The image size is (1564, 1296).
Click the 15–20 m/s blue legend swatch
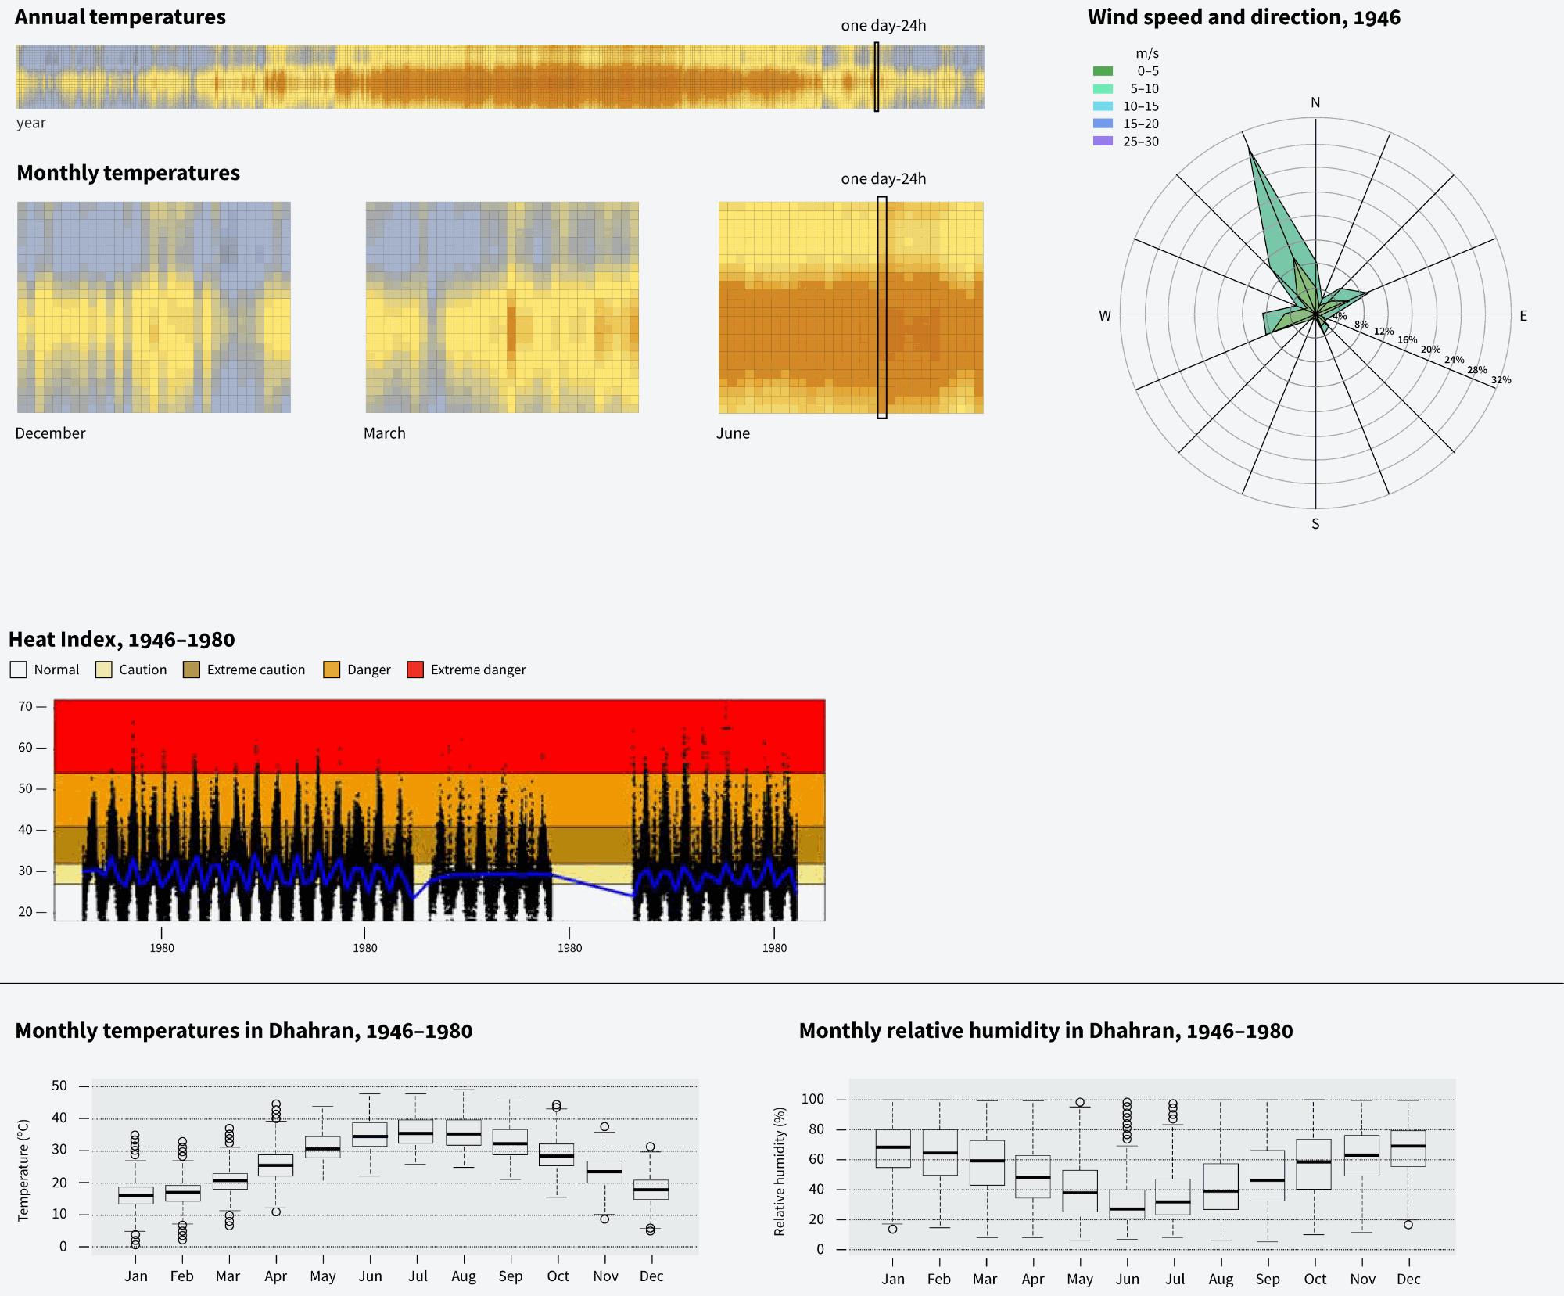coord(1103,124)
